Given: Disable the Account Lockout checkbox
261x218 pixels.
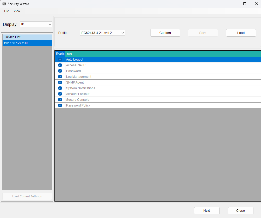Looking at the screenshot, I should pyautogui.click(x=60, y=94).
